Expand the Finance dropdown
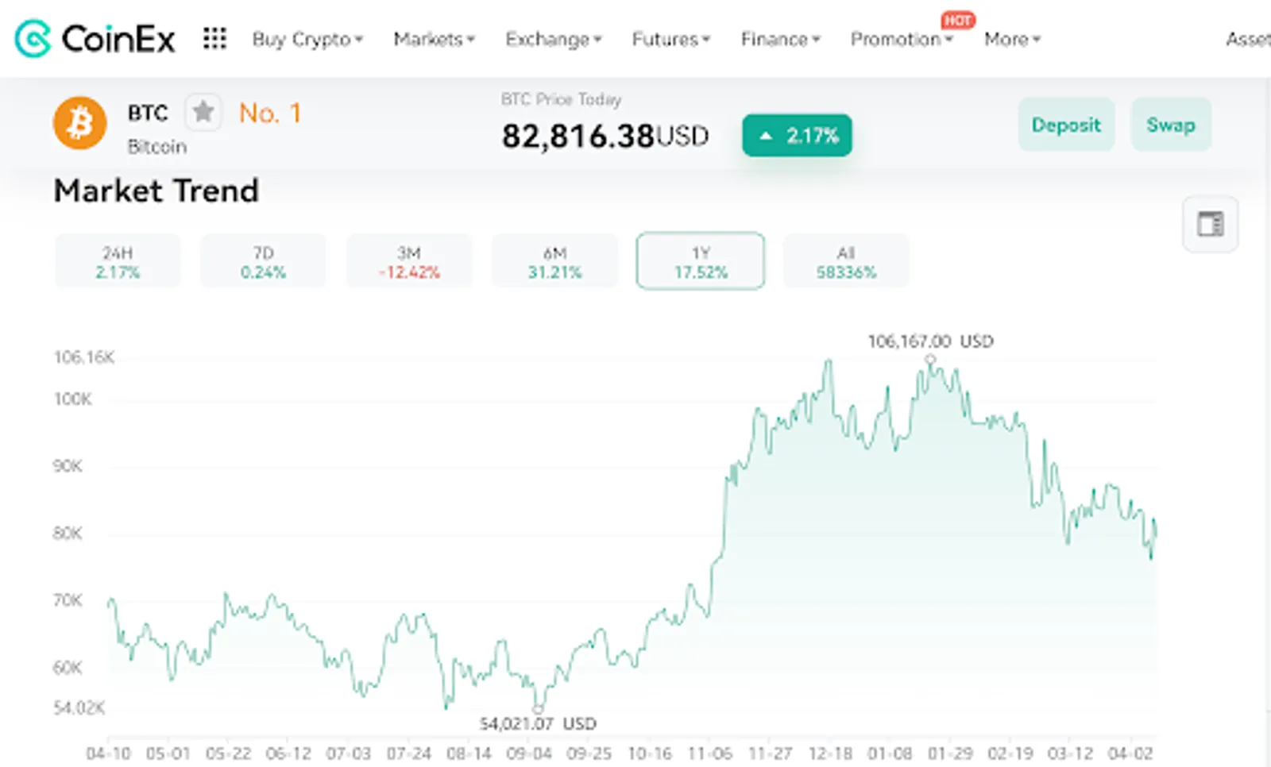Viewport: 1271px width, 767px height. pyautogui.click(x=780, y=39)
